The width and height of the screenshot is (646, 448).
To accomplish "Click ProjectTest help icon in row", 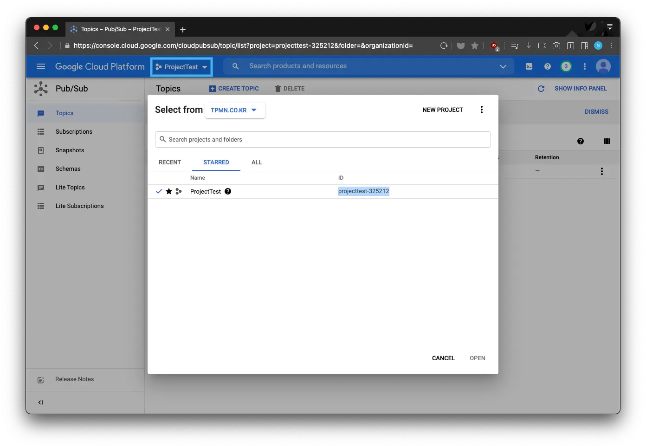I will click(228, 191).
